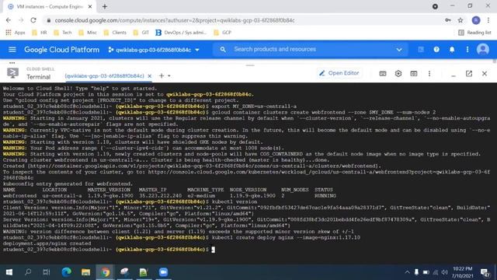
Task: Expand the search bar dropdown chevron
Action: click(399, 50)
